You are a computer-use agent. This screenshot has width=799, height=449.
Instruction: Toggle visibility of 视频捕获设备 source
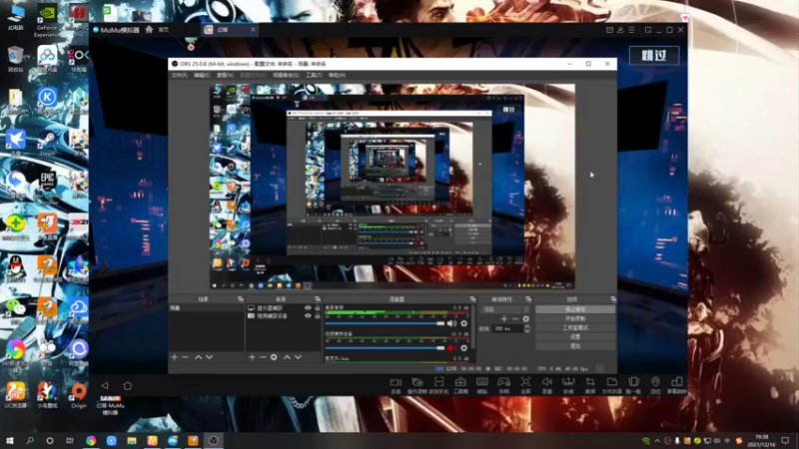point(308,316)
